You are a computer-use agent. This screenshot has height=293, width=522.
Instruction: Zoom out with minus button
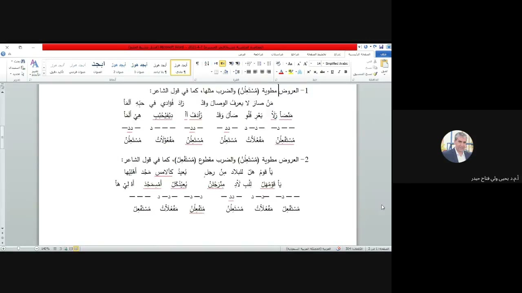37,249
